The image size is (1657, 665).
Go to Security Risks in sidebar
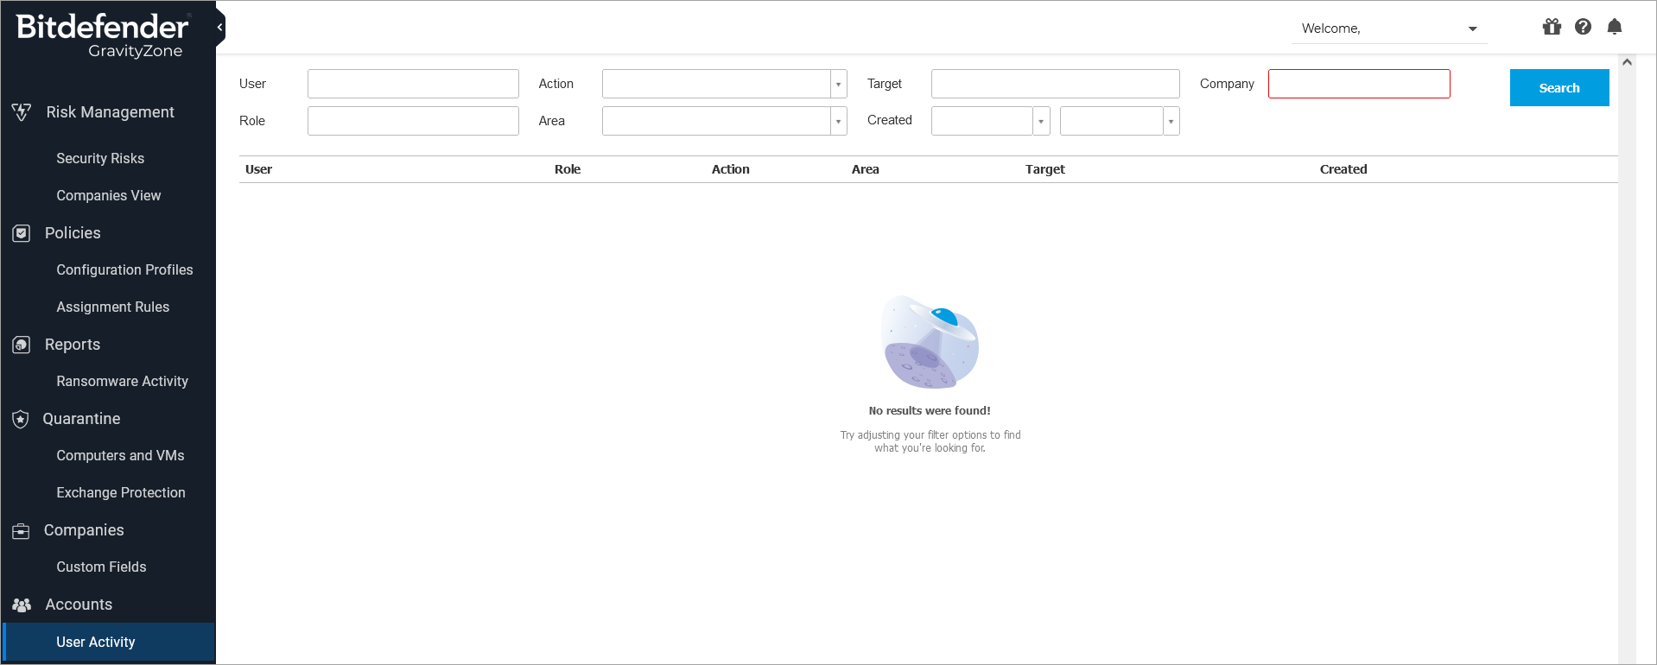(x=100, y=158)
